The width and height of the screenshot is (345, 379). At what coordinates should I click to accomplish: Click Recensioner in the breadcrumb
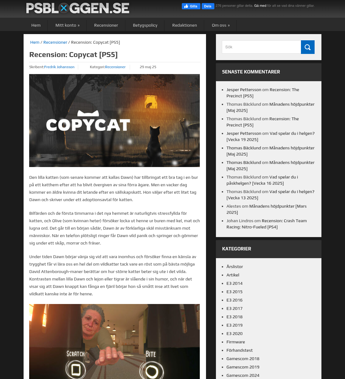(55, 42)
